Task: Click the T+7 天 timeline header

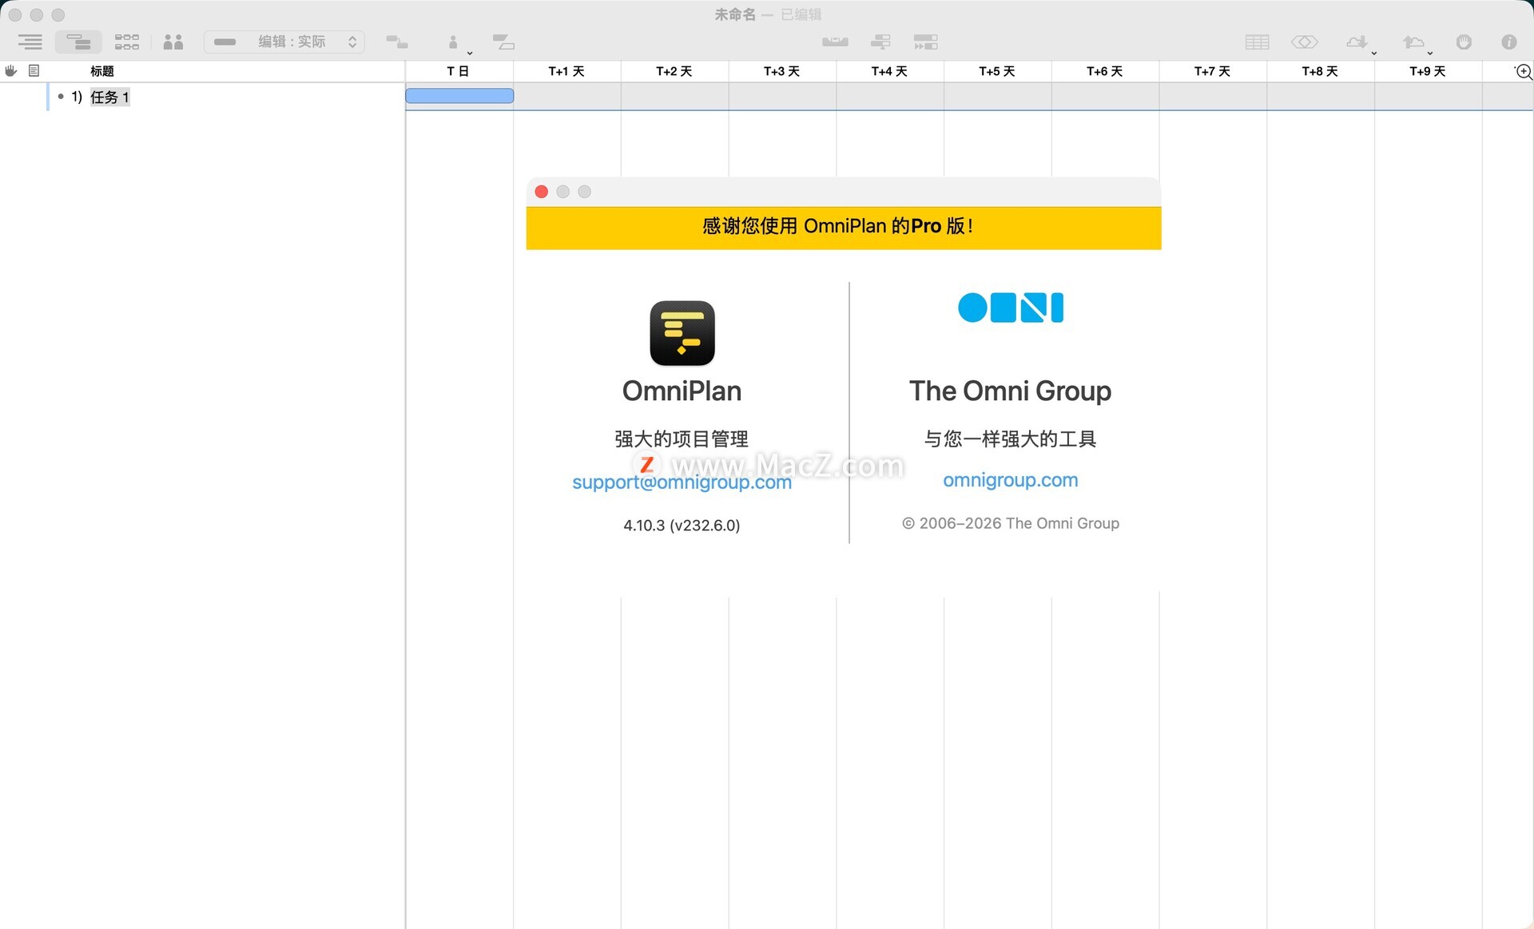Action: [1212, 71]
